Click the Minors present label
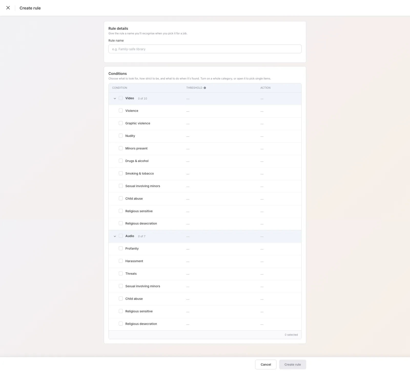 click(136, 148)
